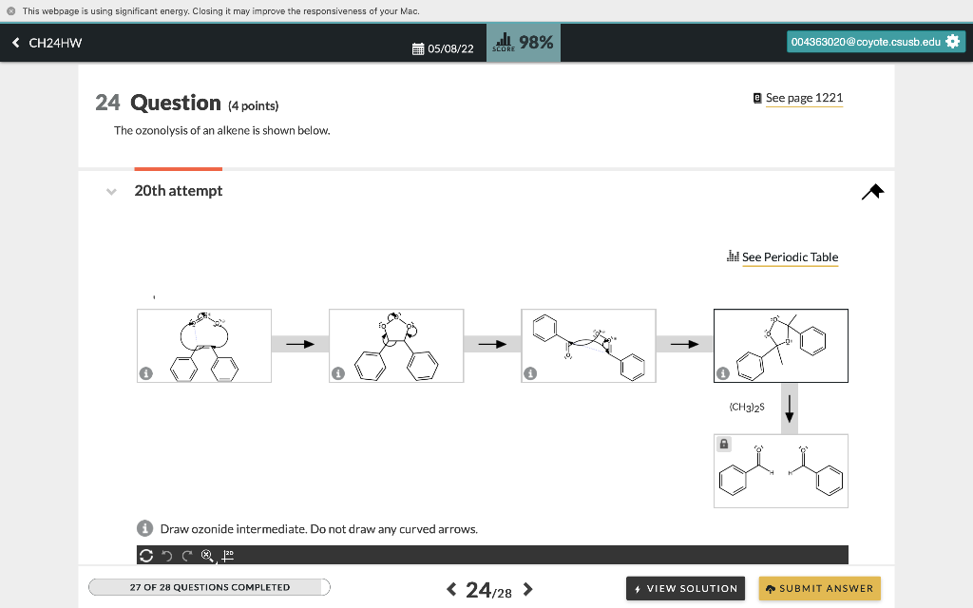Click the redo icon in drawing toolbar
The height and width of the screenshot is (608, 973).
click(187, 555)
